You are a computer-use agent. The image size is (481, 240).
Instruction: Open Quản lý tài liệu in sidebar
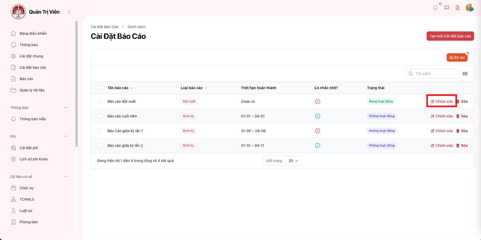32,90
